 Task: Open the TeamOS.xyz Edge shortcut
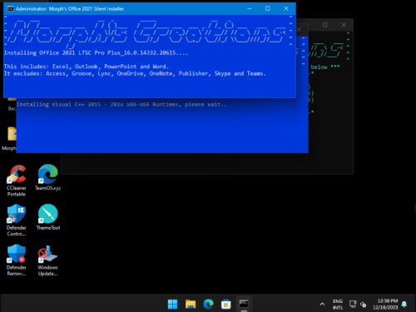tap(47, 177)
